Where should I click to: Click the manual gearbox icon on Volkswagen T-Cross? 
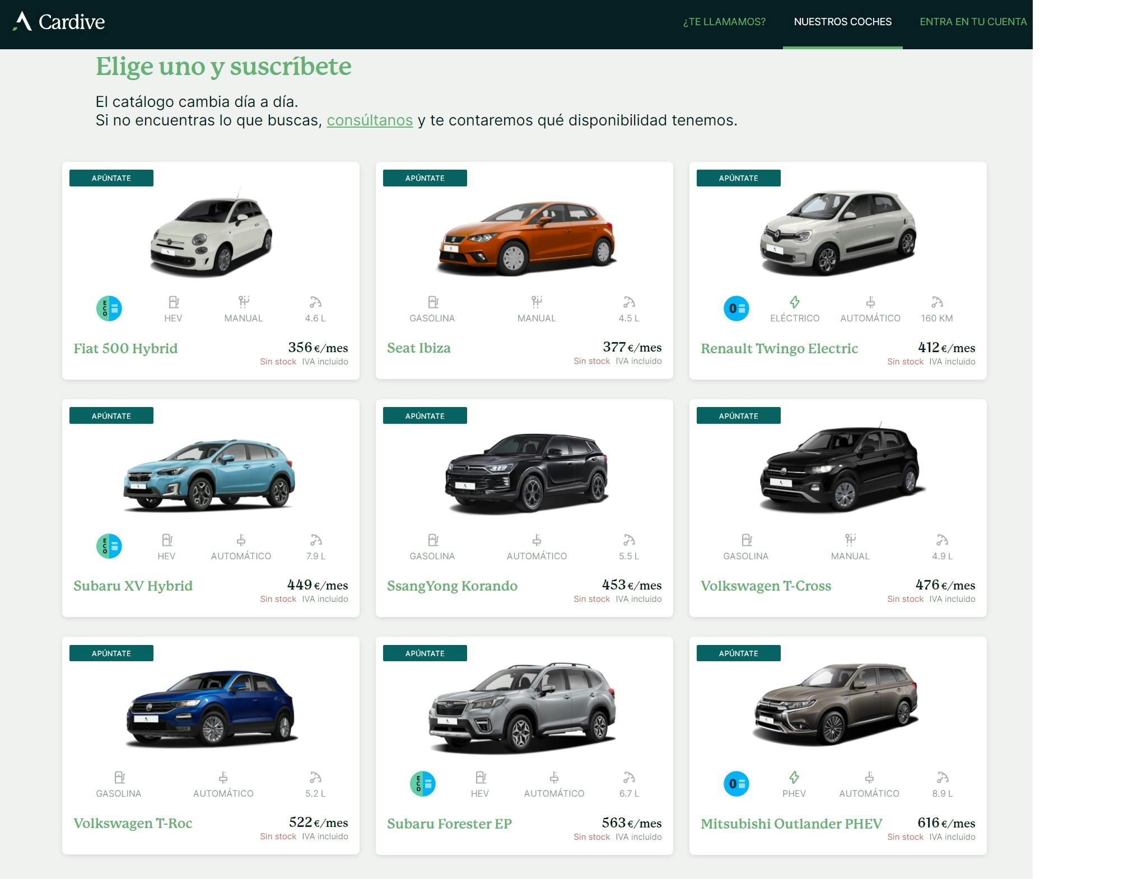point(850,540)
